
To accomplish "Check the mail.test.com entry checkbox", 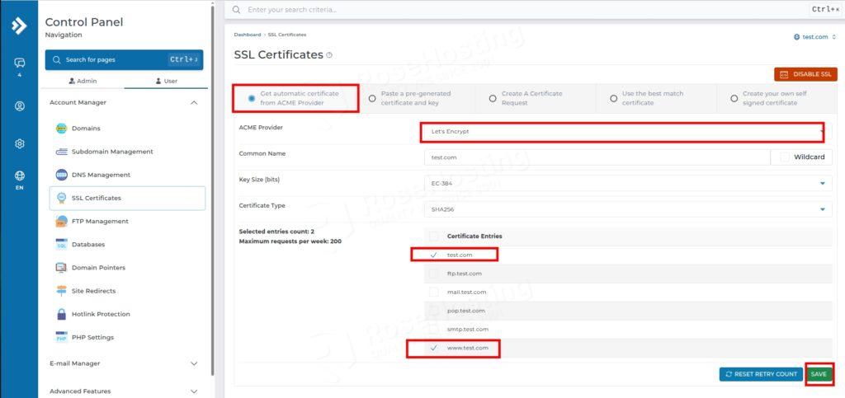I will tap(434, 292).
